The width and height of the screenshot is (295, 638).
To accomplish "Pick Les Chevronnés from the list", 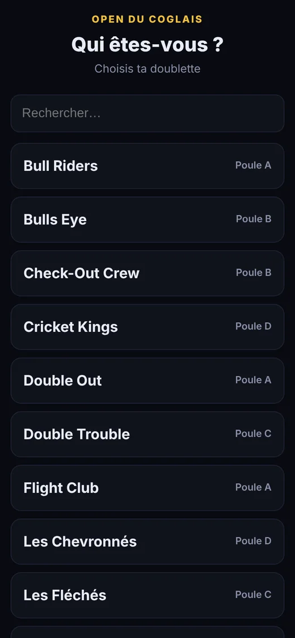I will (x=147, y=542).
